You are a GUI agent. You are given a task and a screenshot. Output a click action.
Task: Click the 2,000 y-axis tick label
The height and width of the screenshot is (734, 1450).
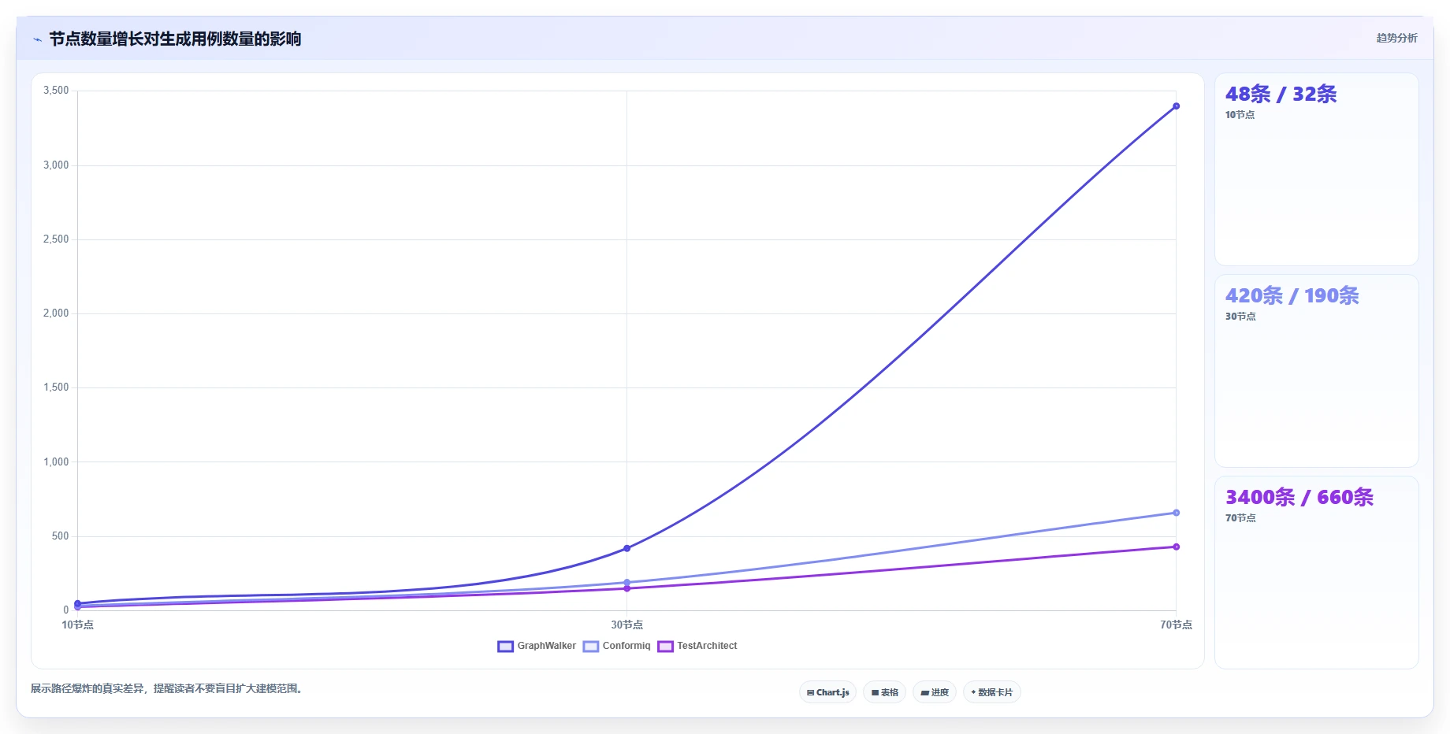click(56, 313)
